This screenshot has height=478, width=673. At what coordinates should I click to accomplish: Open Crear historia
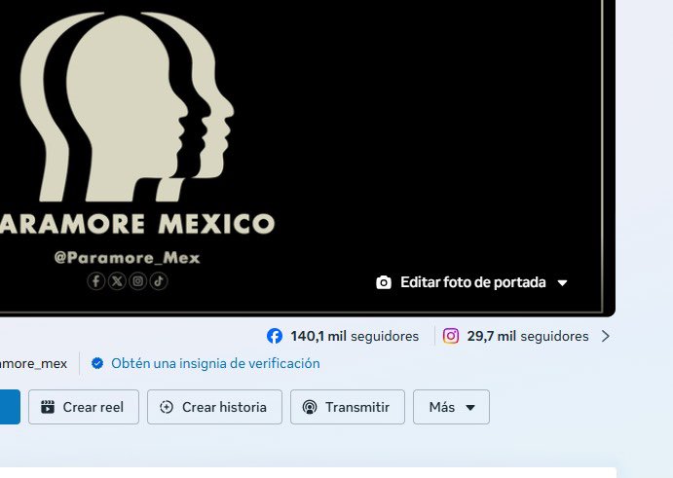click(x=214, y=407)
